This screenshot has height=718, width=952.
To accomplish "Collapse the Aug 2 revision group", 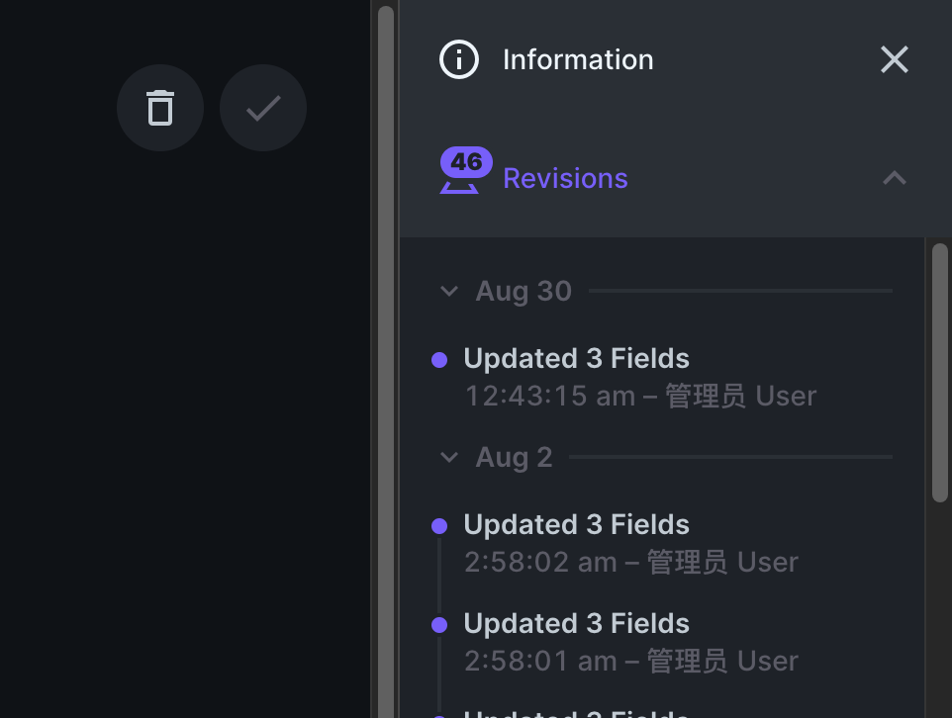I will [448, 457].
